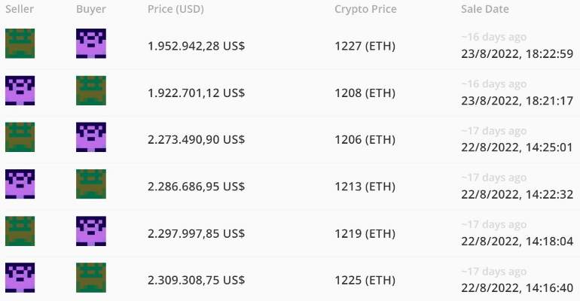Click the 1.952.942,28 US$ price
The height and width of the screenshot is (301, 580).
coord(196,46)
